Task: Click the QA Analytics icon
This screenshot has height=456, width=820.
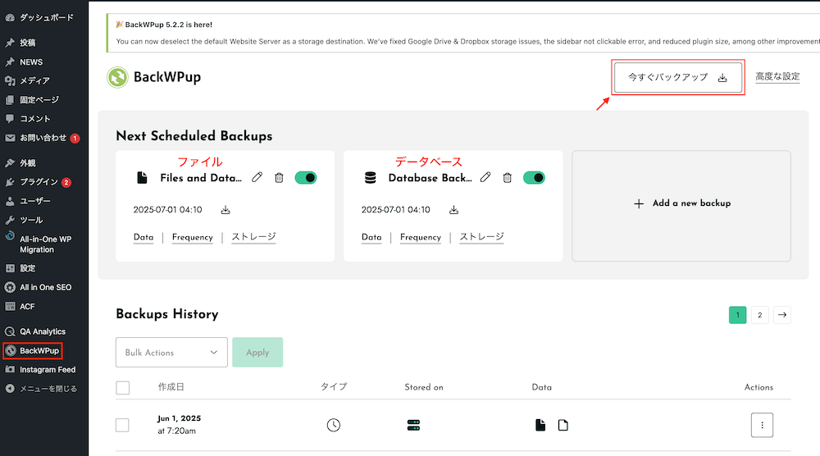Action: 10,331
